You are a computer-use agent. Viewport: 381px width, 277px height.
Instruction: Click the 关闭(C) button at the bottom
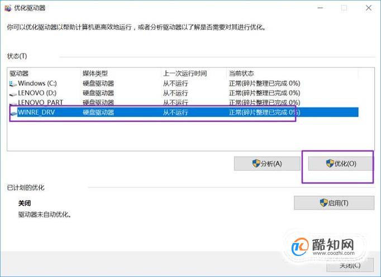pos(350,266)
